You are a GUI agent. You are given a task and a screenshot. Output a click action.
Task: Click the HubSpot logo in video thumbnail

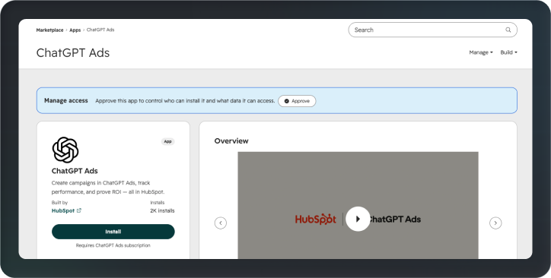[x=316, y=220]
